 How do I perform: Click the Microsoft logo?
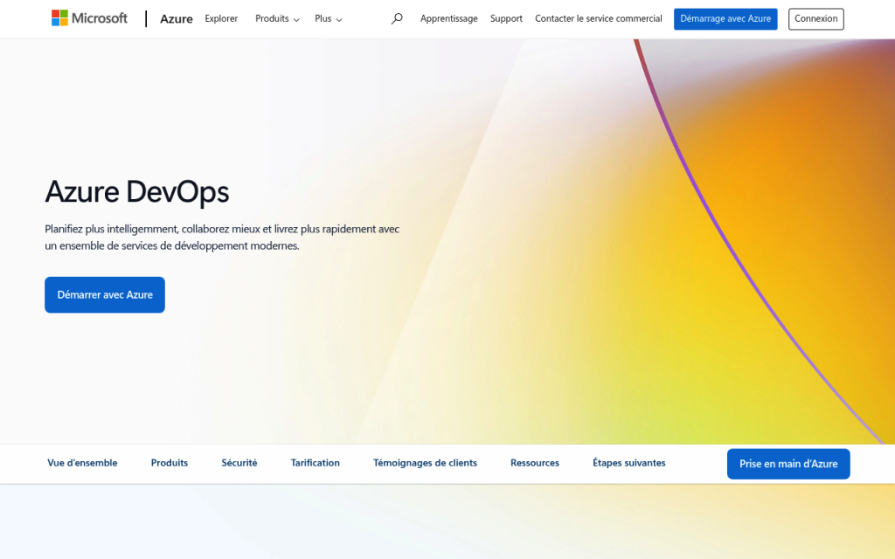pyautogui.click(x=89, y=18)
